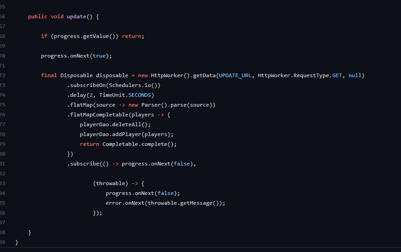Click 'progress.onNext(false),' on the subscribe line

[159, 164]
